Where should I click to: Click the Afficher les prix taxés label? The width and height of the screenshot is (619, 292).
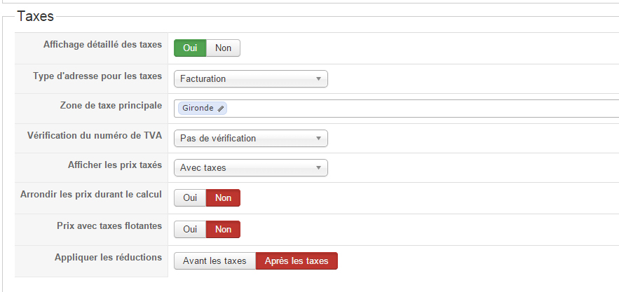[115, 165]
